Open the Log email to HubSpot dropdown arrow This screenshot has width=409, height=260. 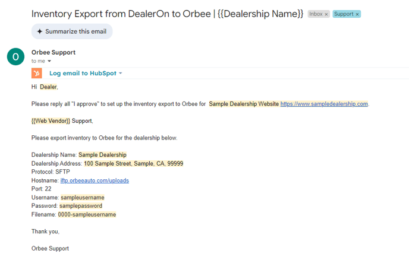click(120, 73)
